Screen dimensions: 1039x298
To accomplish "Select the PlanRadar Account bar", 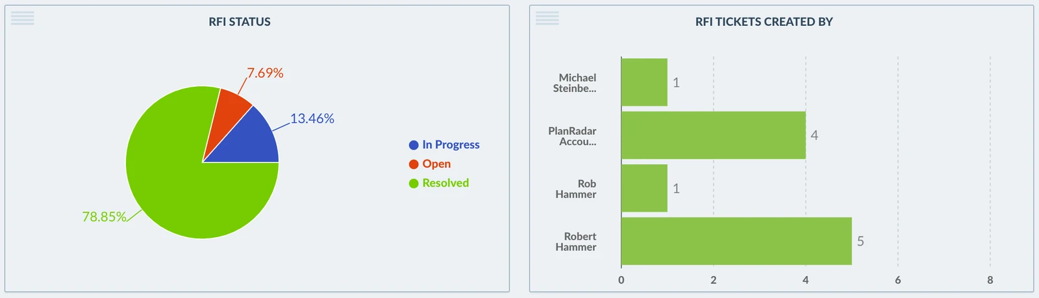I will click(714, 135).
